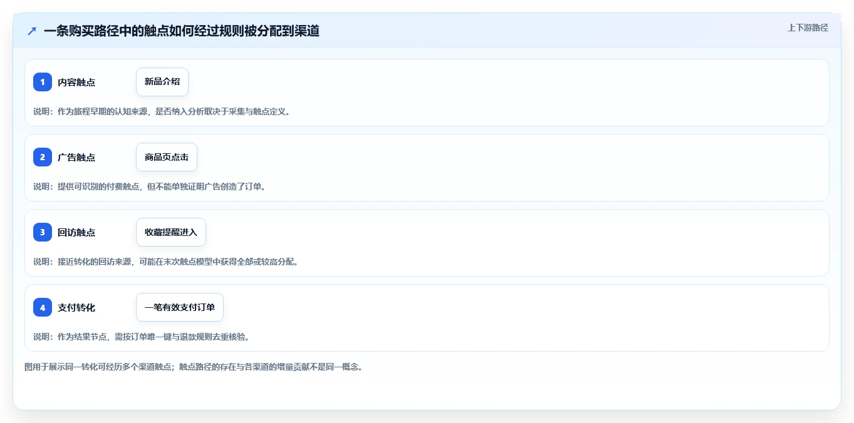854x423 pixels.
Task: Select step badge 4 for 支付转化
Action: tap(43, 307)
